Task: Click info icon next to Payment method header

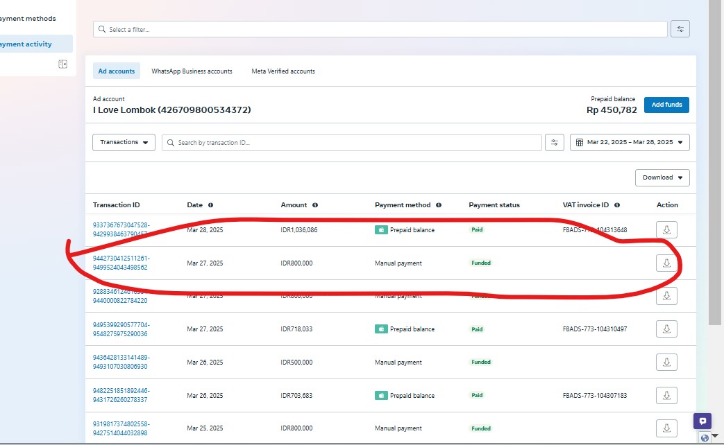Action: point(439,205)
